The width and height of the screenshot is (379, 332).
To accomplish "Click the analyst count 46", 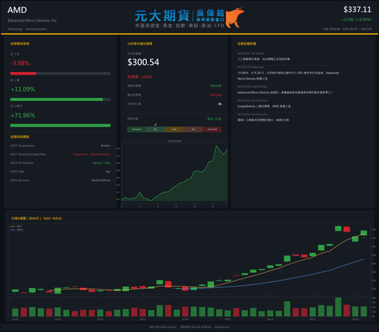I will coord(220,104).
